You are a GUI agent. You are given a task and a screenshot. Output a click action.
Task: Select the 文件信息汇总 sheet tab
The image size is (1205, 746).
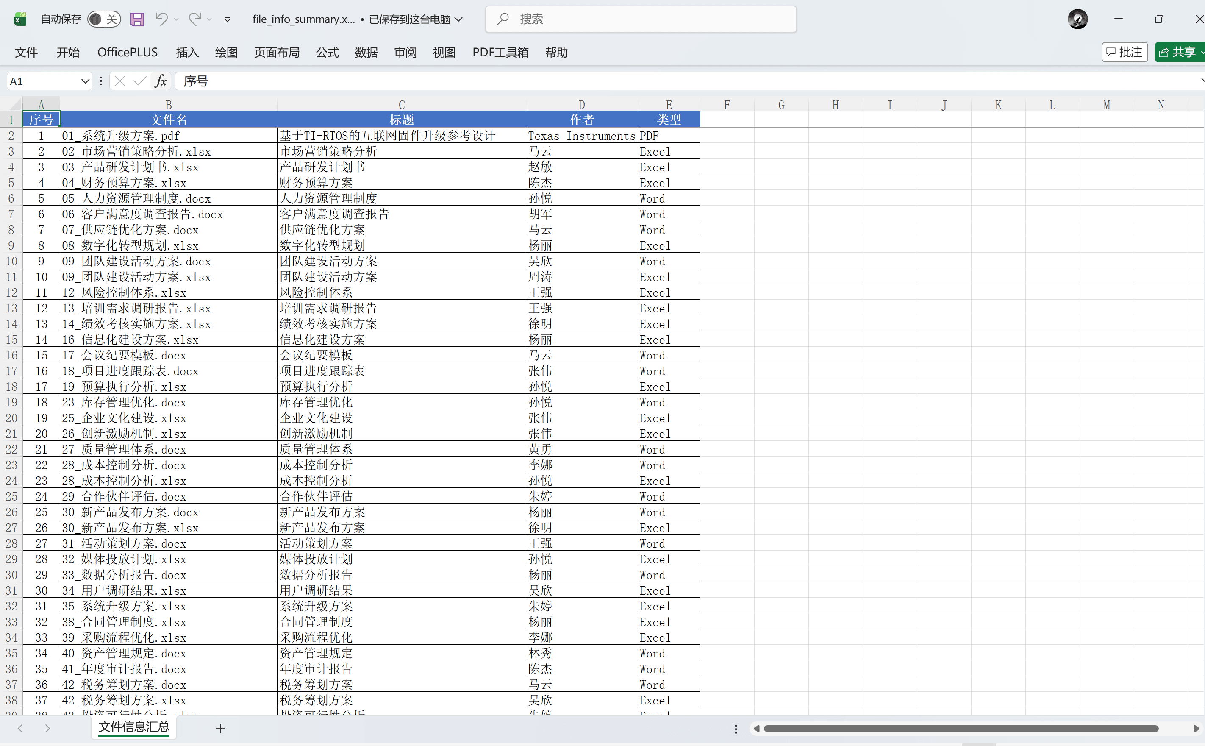click(x=134, y=727)
